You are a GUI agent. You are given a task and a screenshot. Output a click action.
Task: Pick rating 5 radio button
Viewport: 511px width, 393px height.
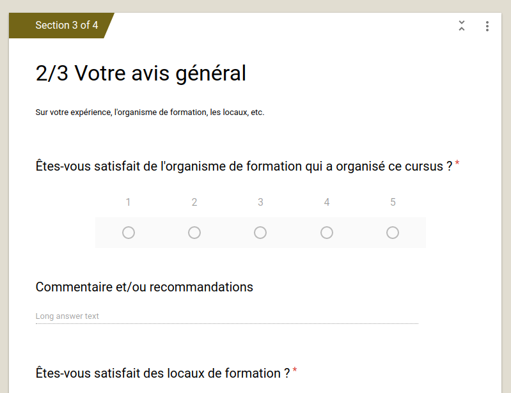coord(393,233)
